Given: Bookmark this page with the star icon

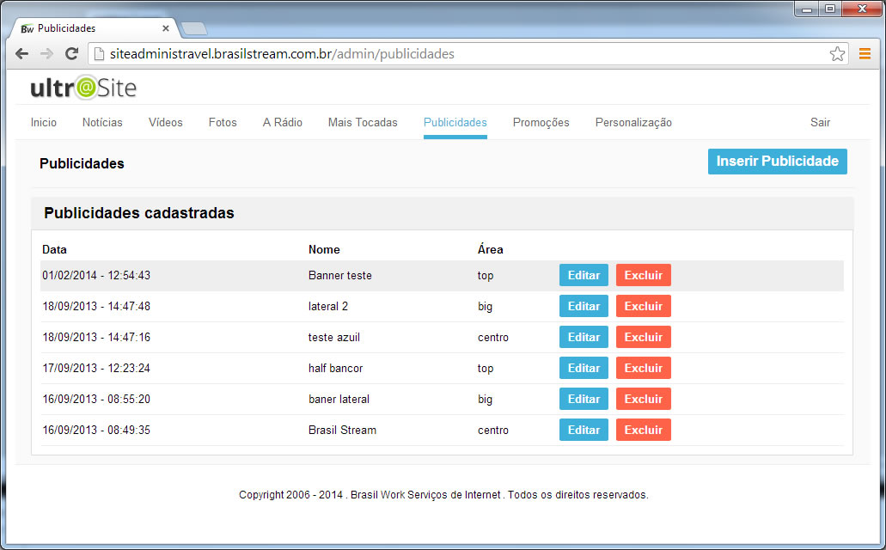Looking at the screenshot, I should (837, 53).
